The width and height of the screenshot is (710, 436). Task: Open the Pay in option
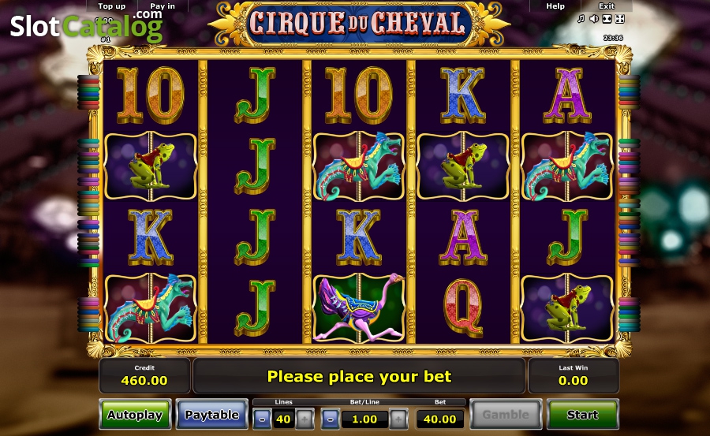pos(162,6)
